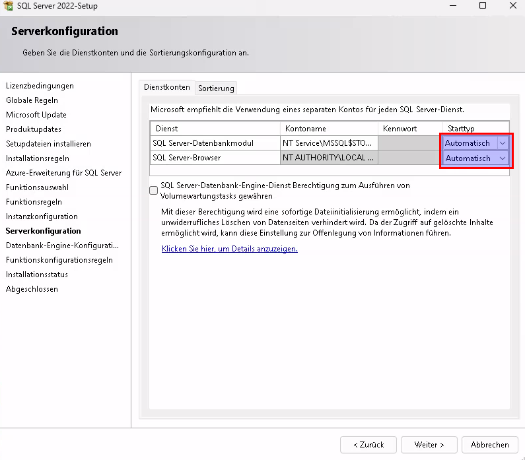This screenshot has height=460, width=525.
Task: Open Starttyp dropdown for SQL Server-Browser
Action: [503, 158]
